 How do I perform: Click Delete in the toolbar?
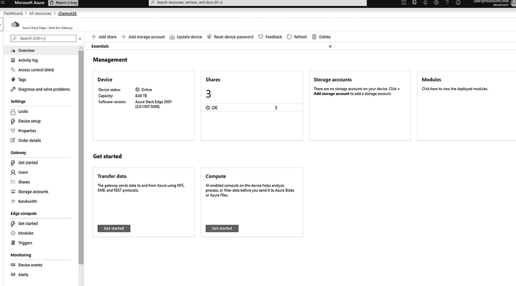[x=321, y=37]
